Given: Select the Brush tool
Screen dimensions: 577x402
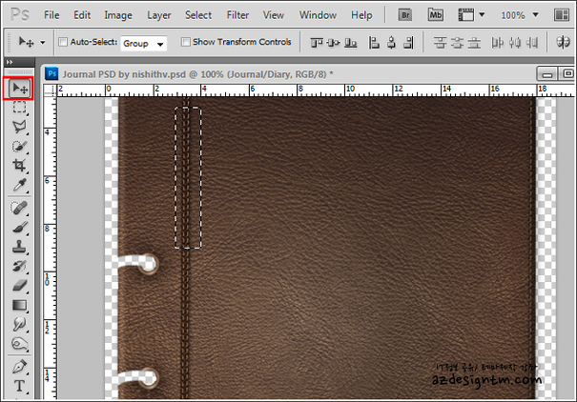Looking at the screenshot, I should [x=19, y=228].
